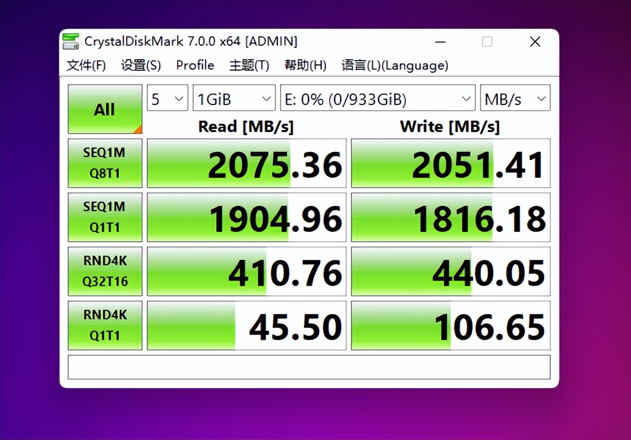Viewport: 631px width, 440px height.
Task: Open the 语言(L)(Language) menu
Action: coord(395,66)
